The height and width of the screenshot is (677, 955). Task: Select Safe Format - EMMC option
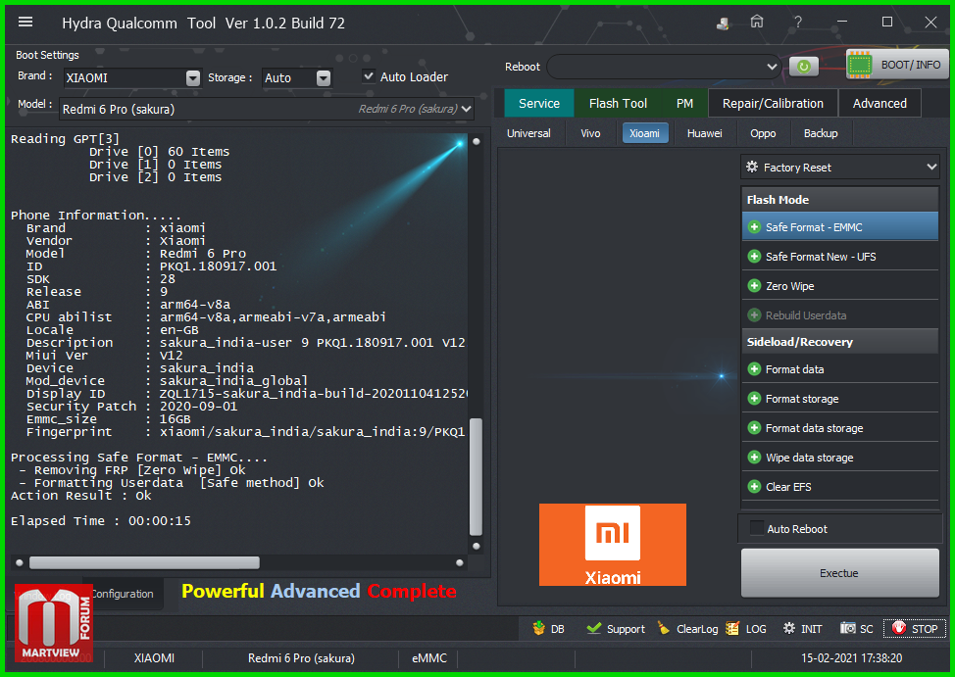[840, 227]
